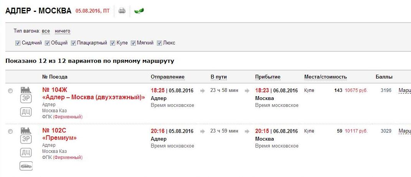411x177 pixels.
Task: Click the car transport icon for train 102С
Action: [26, 166]
